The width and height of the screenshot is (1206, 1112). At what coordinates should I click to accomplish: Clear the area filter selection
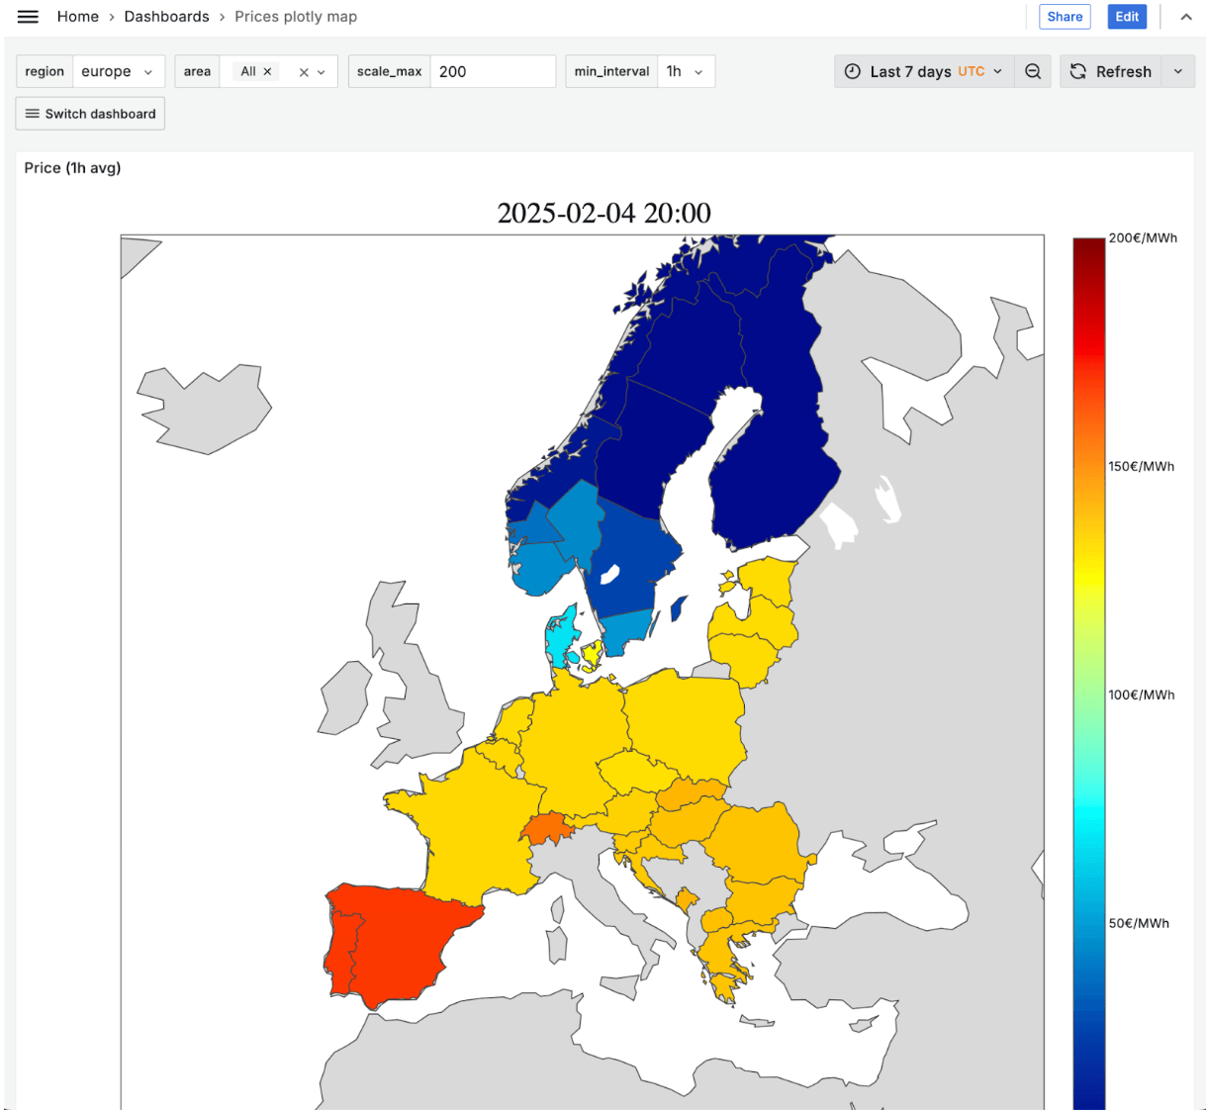304,72
